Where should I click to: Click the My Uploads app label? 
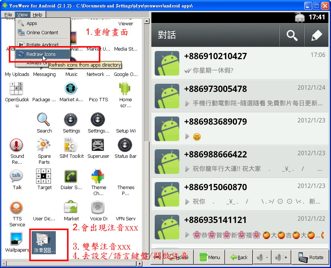(x=17, y=74)
